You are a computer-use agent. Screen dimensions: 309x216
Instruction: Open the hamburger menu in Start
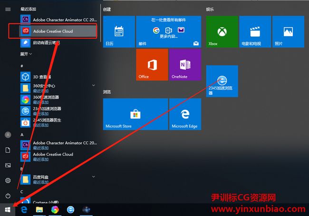(8, 9)
